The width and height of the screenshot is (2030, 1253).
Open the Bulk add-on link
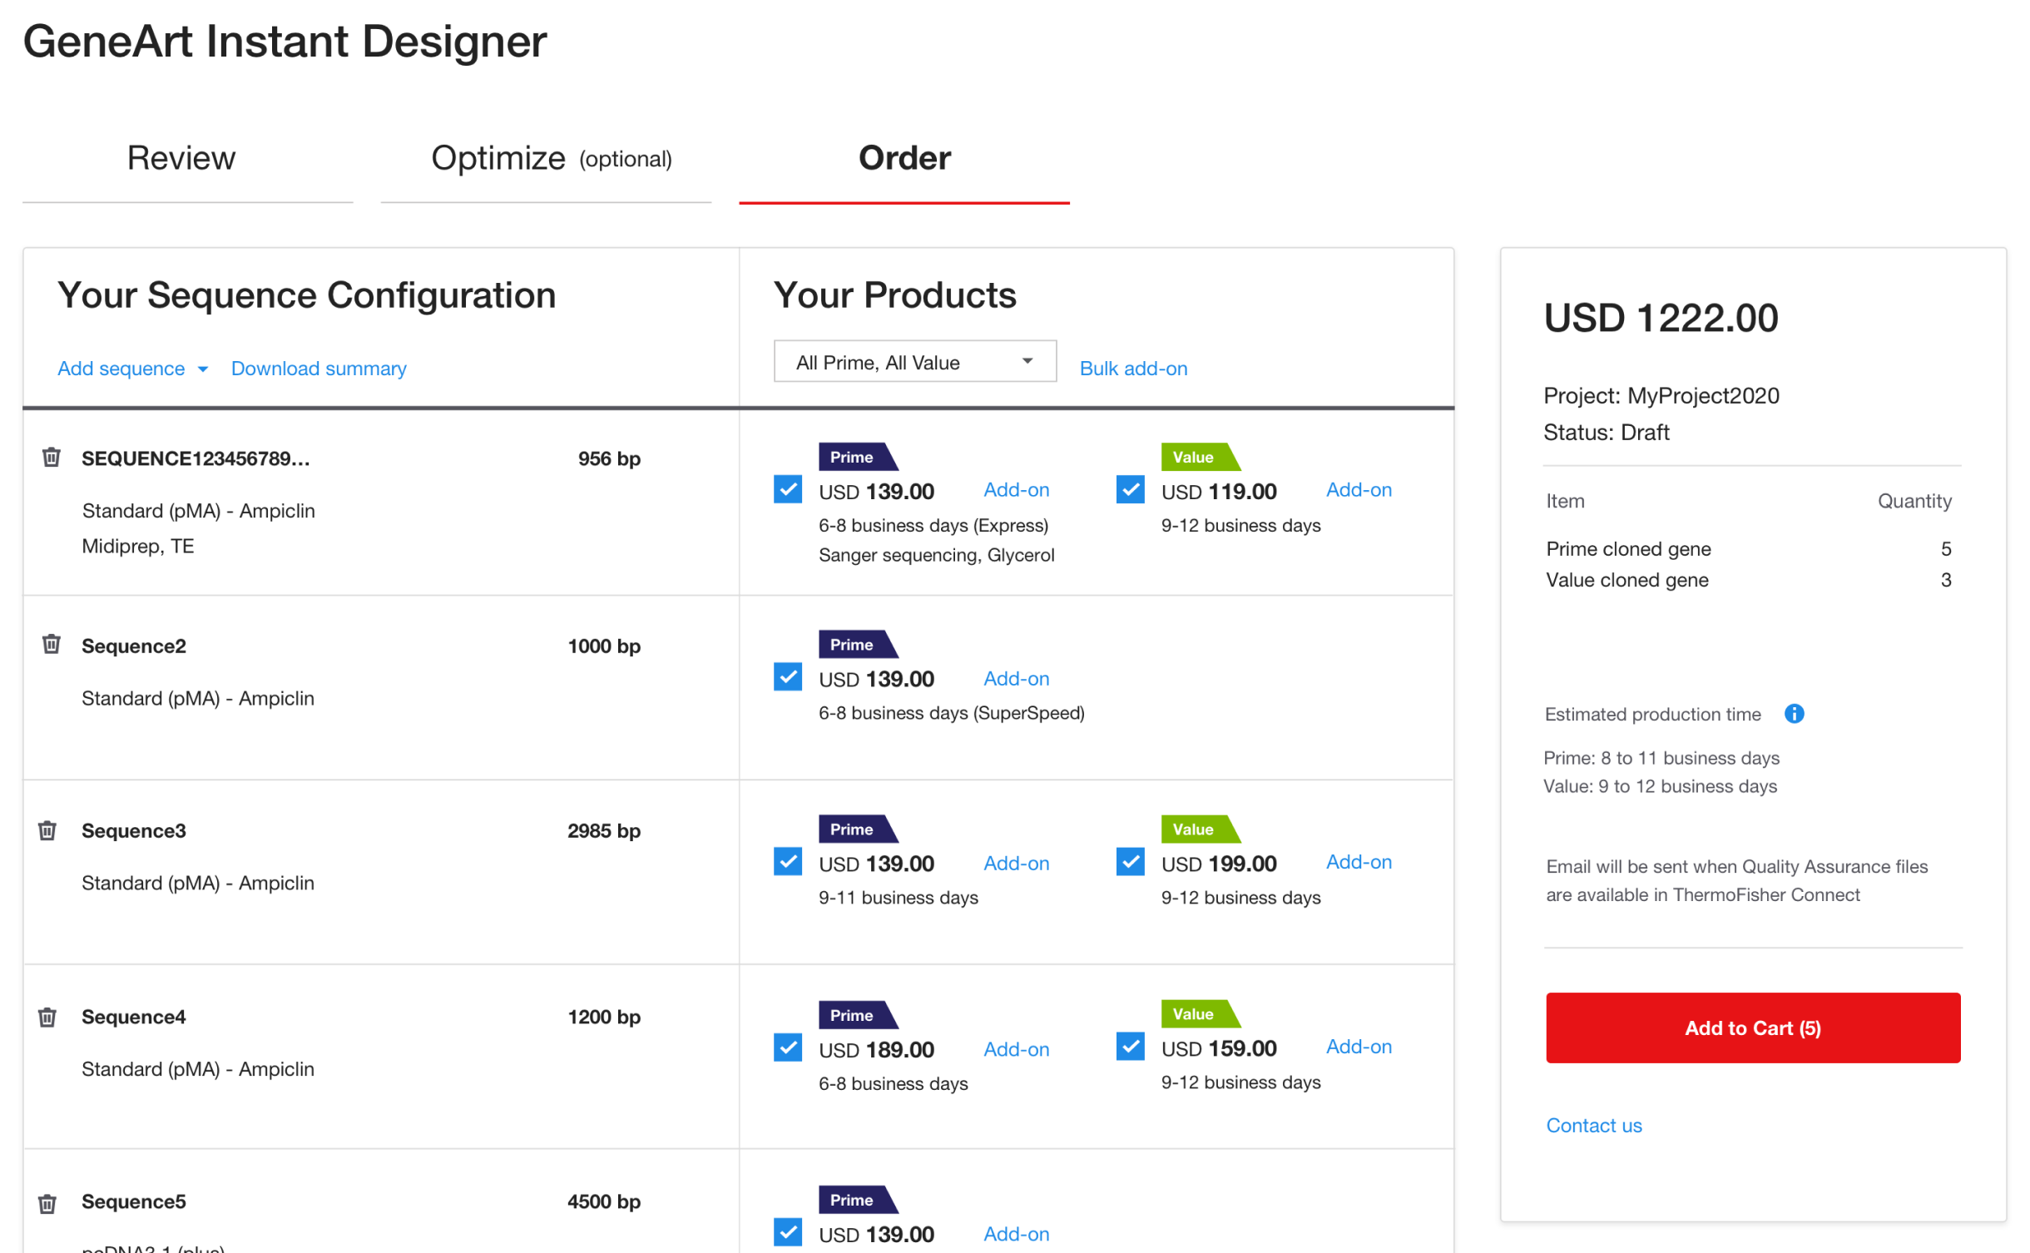click(x=1133, y=369)
